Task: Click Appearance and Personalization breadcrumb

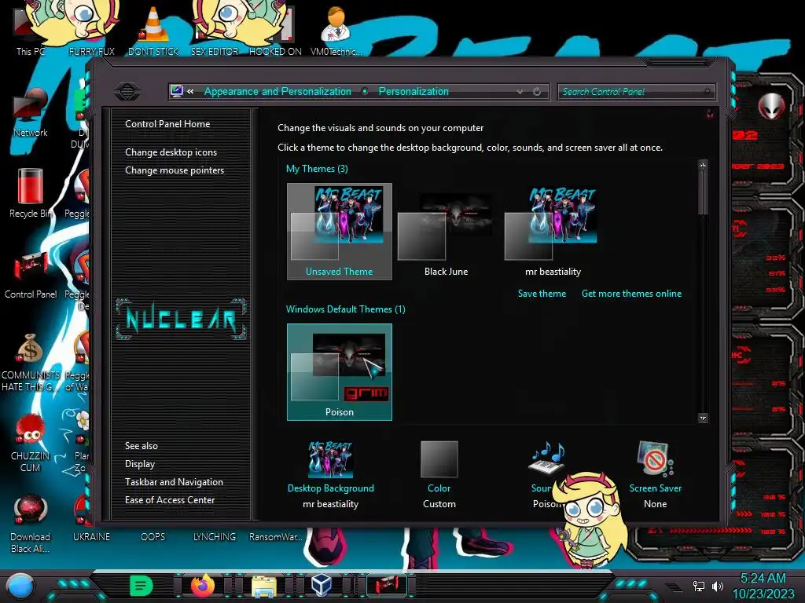Action: (x=278, y=92)
